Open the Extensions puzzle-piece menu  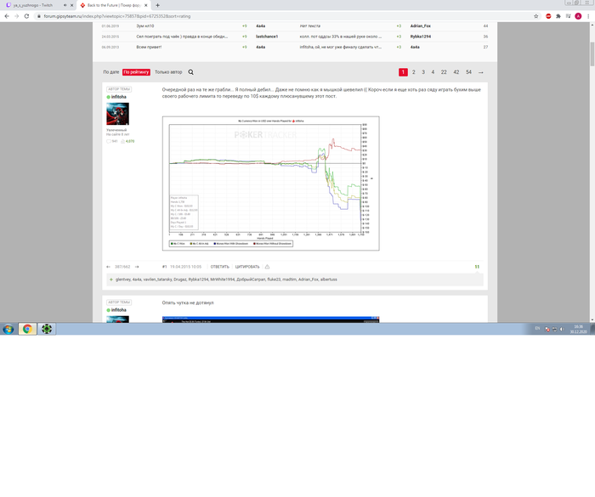558,16
